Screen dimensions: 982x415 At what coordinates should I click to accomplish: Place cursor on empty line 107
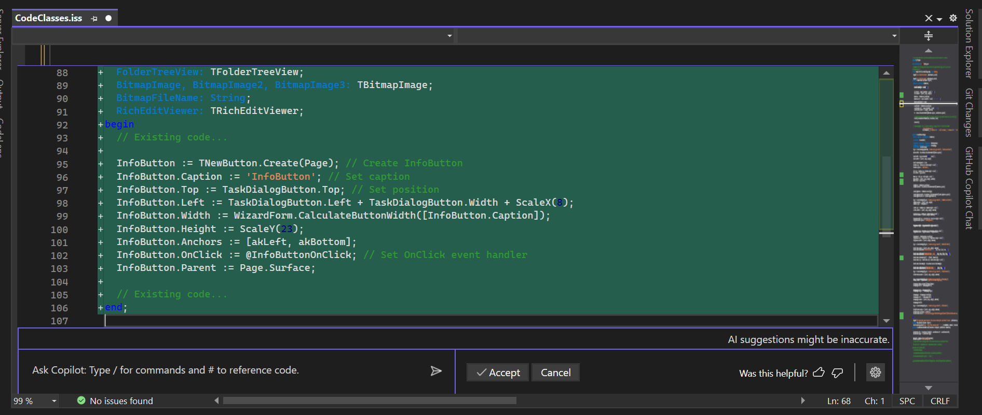[x=490, y=321]
